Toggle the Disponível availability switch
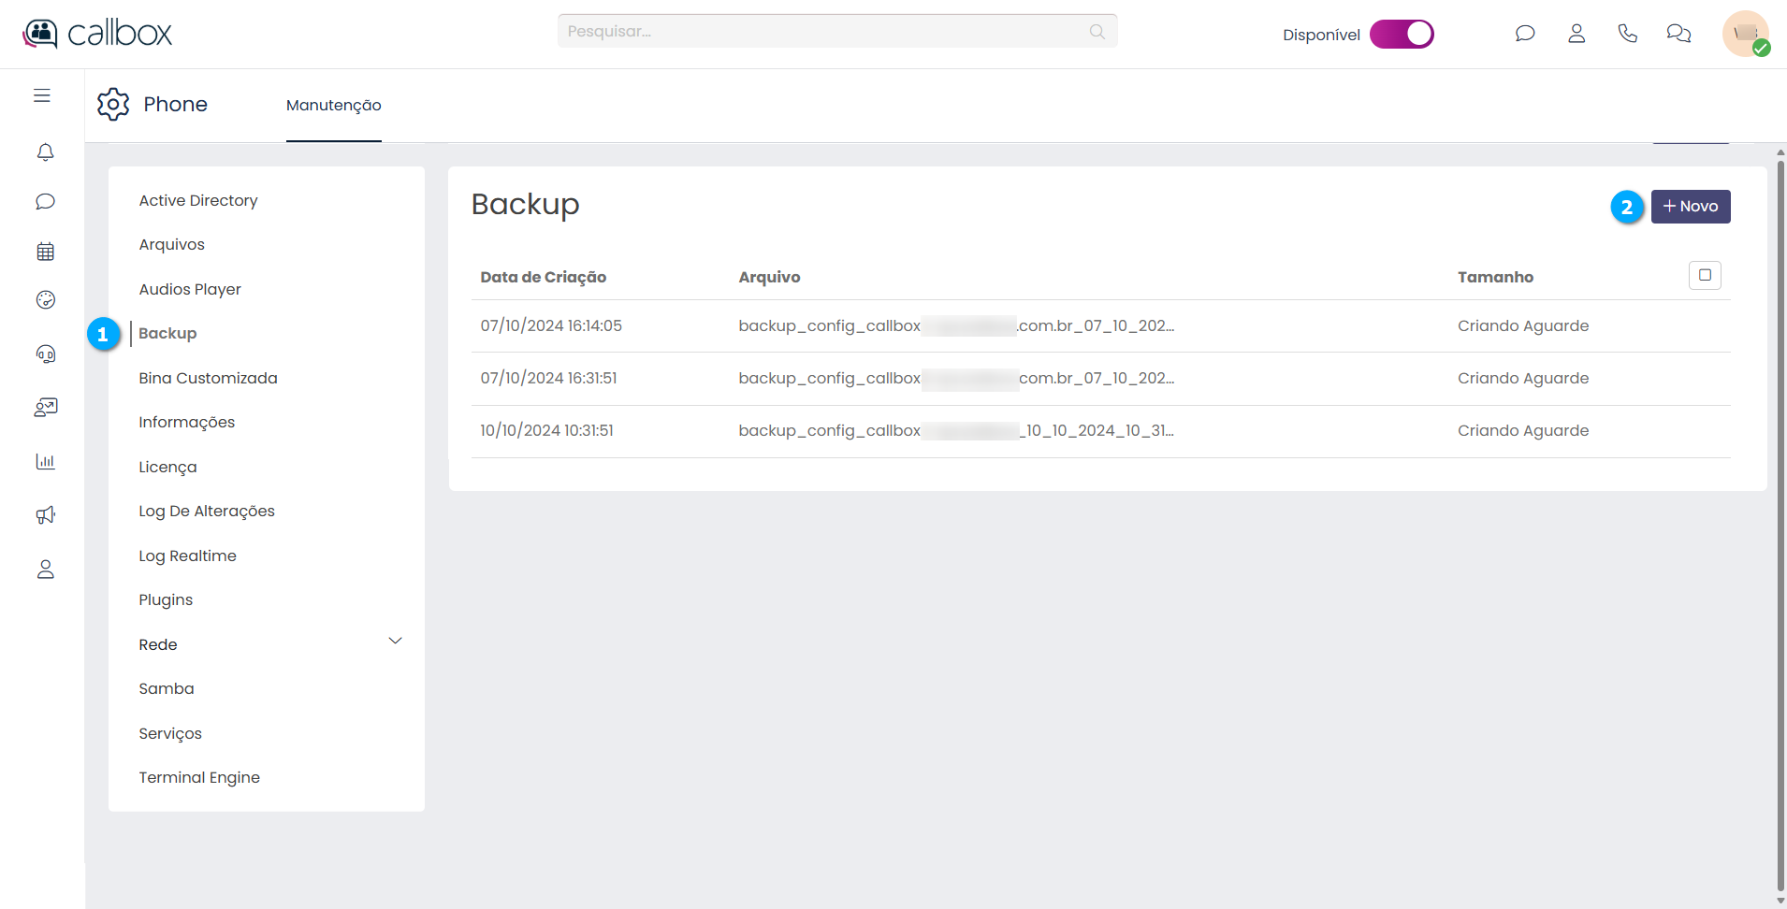Viewport: 1787px width, 909px height. pyautogui.click(x=1401, y=34)
